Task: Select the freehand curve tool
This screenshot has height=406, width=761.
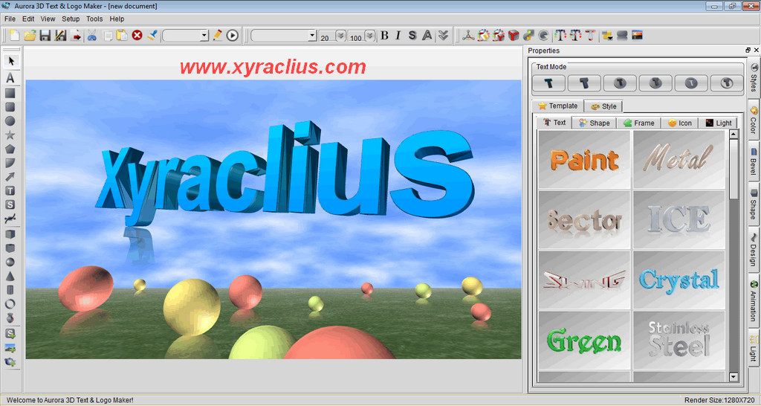Action: (x=10, y=219)
